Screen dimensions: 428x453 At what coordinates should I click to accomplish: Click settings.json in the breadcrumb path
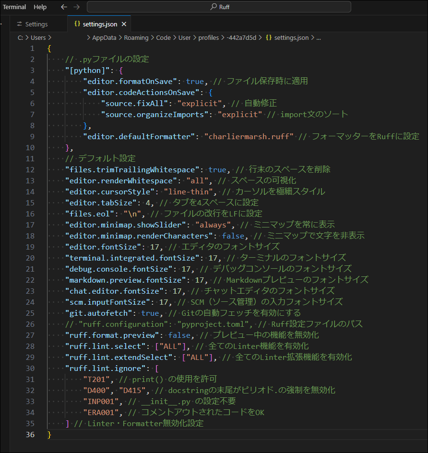pyautogui.click(x=291, y=38)
